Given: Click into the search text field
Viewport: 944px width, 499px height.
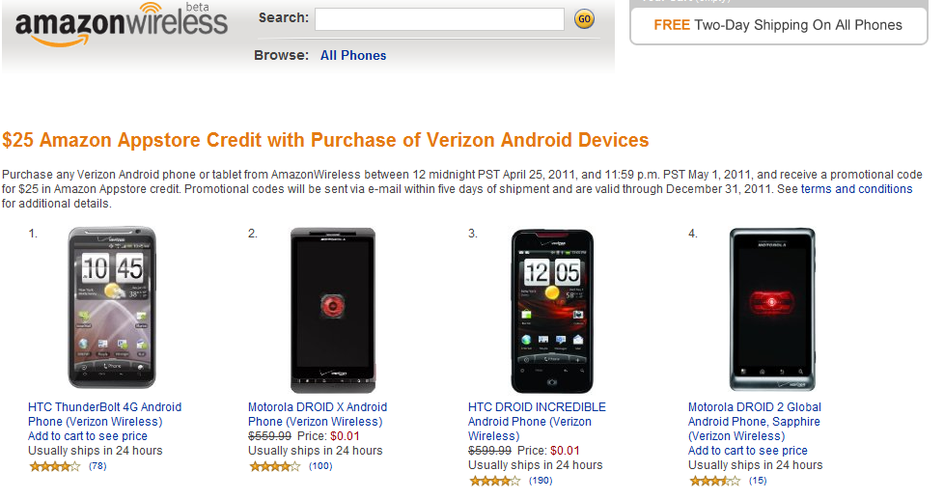Looking at the screenshot, I should pos(439,19).
